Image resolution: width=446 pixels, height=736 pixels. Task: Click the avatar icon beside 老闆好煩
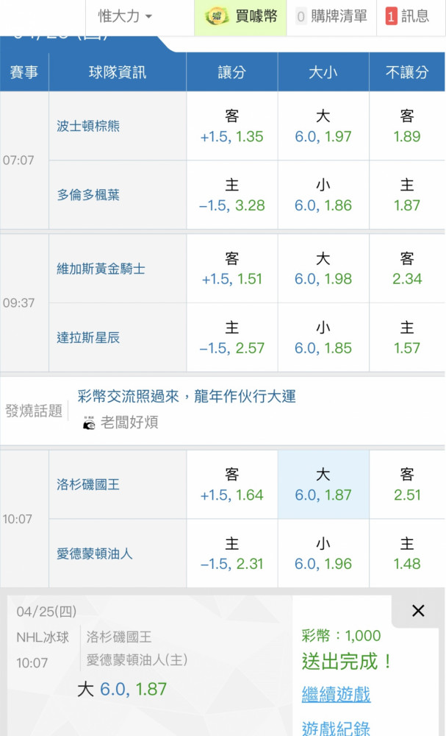(89, 423)
